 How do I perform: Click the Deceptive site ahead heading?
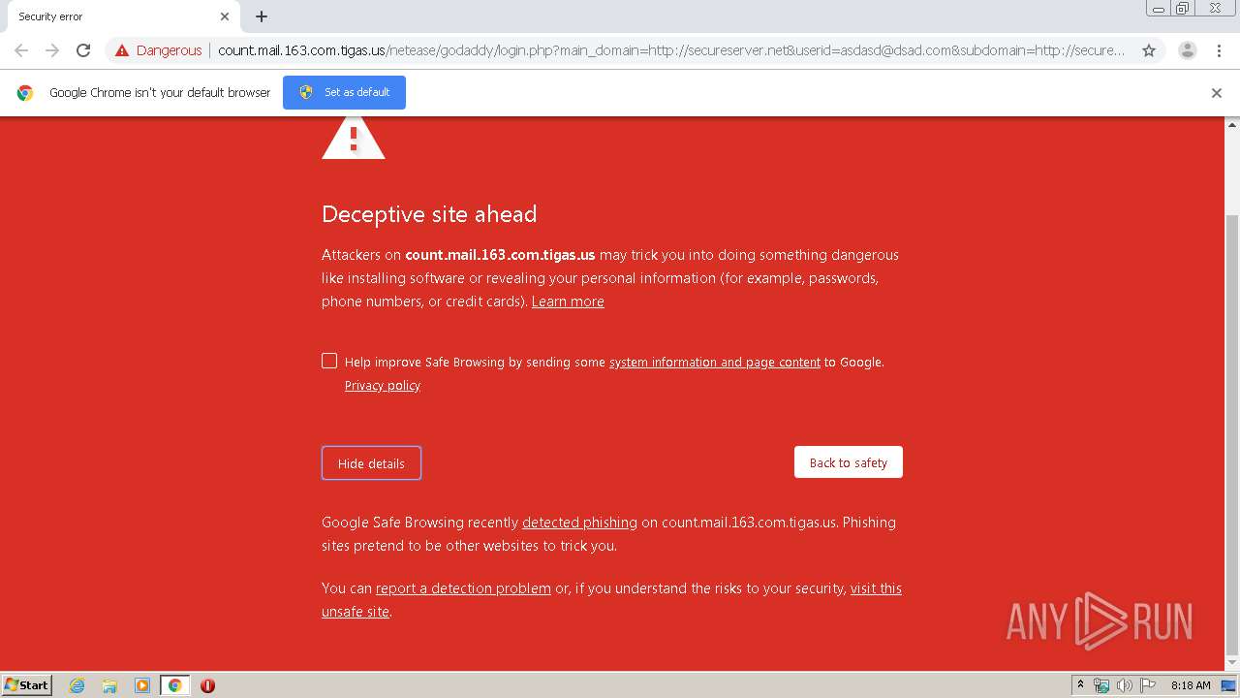coord(429,214)
